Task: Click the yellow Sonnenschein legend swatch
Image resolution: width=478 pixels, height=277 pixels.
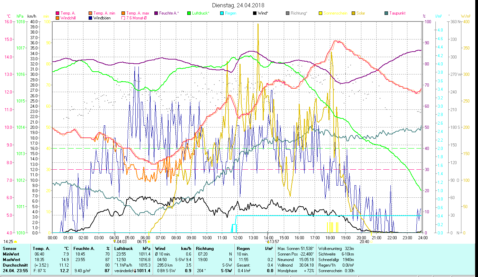Action: point(321,14)
